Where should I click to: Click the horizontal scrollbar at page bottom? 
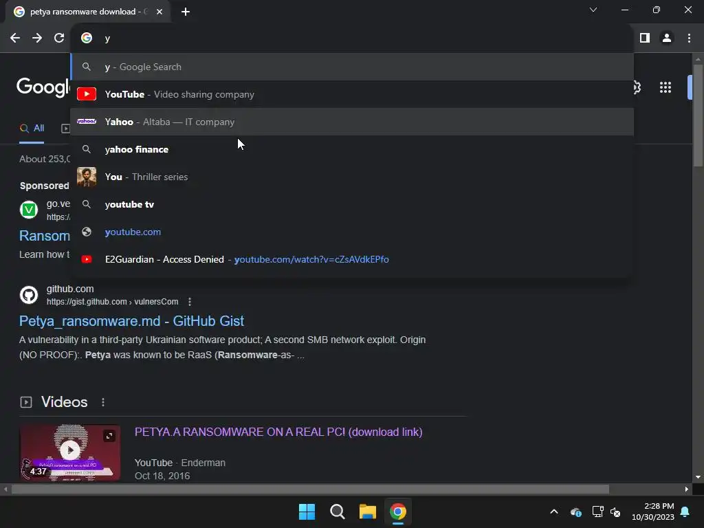pos(310,489)
